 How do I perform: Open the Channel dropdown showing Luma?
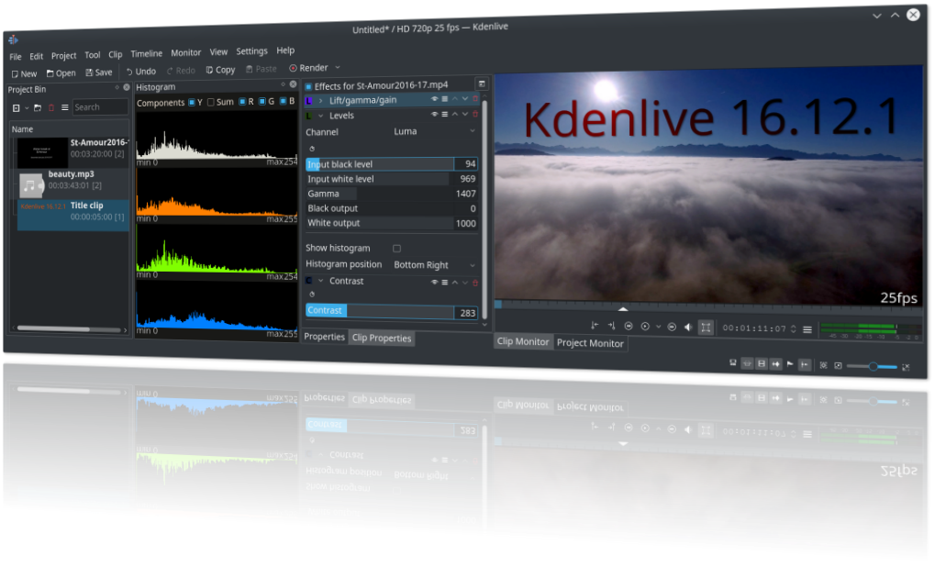pos(431,131)
